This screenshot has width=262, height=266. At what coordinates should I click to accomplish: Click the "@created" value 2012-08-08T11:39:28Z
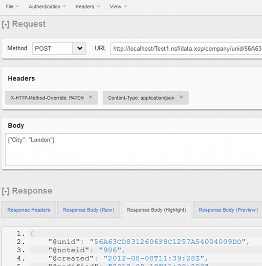point(154,258)
